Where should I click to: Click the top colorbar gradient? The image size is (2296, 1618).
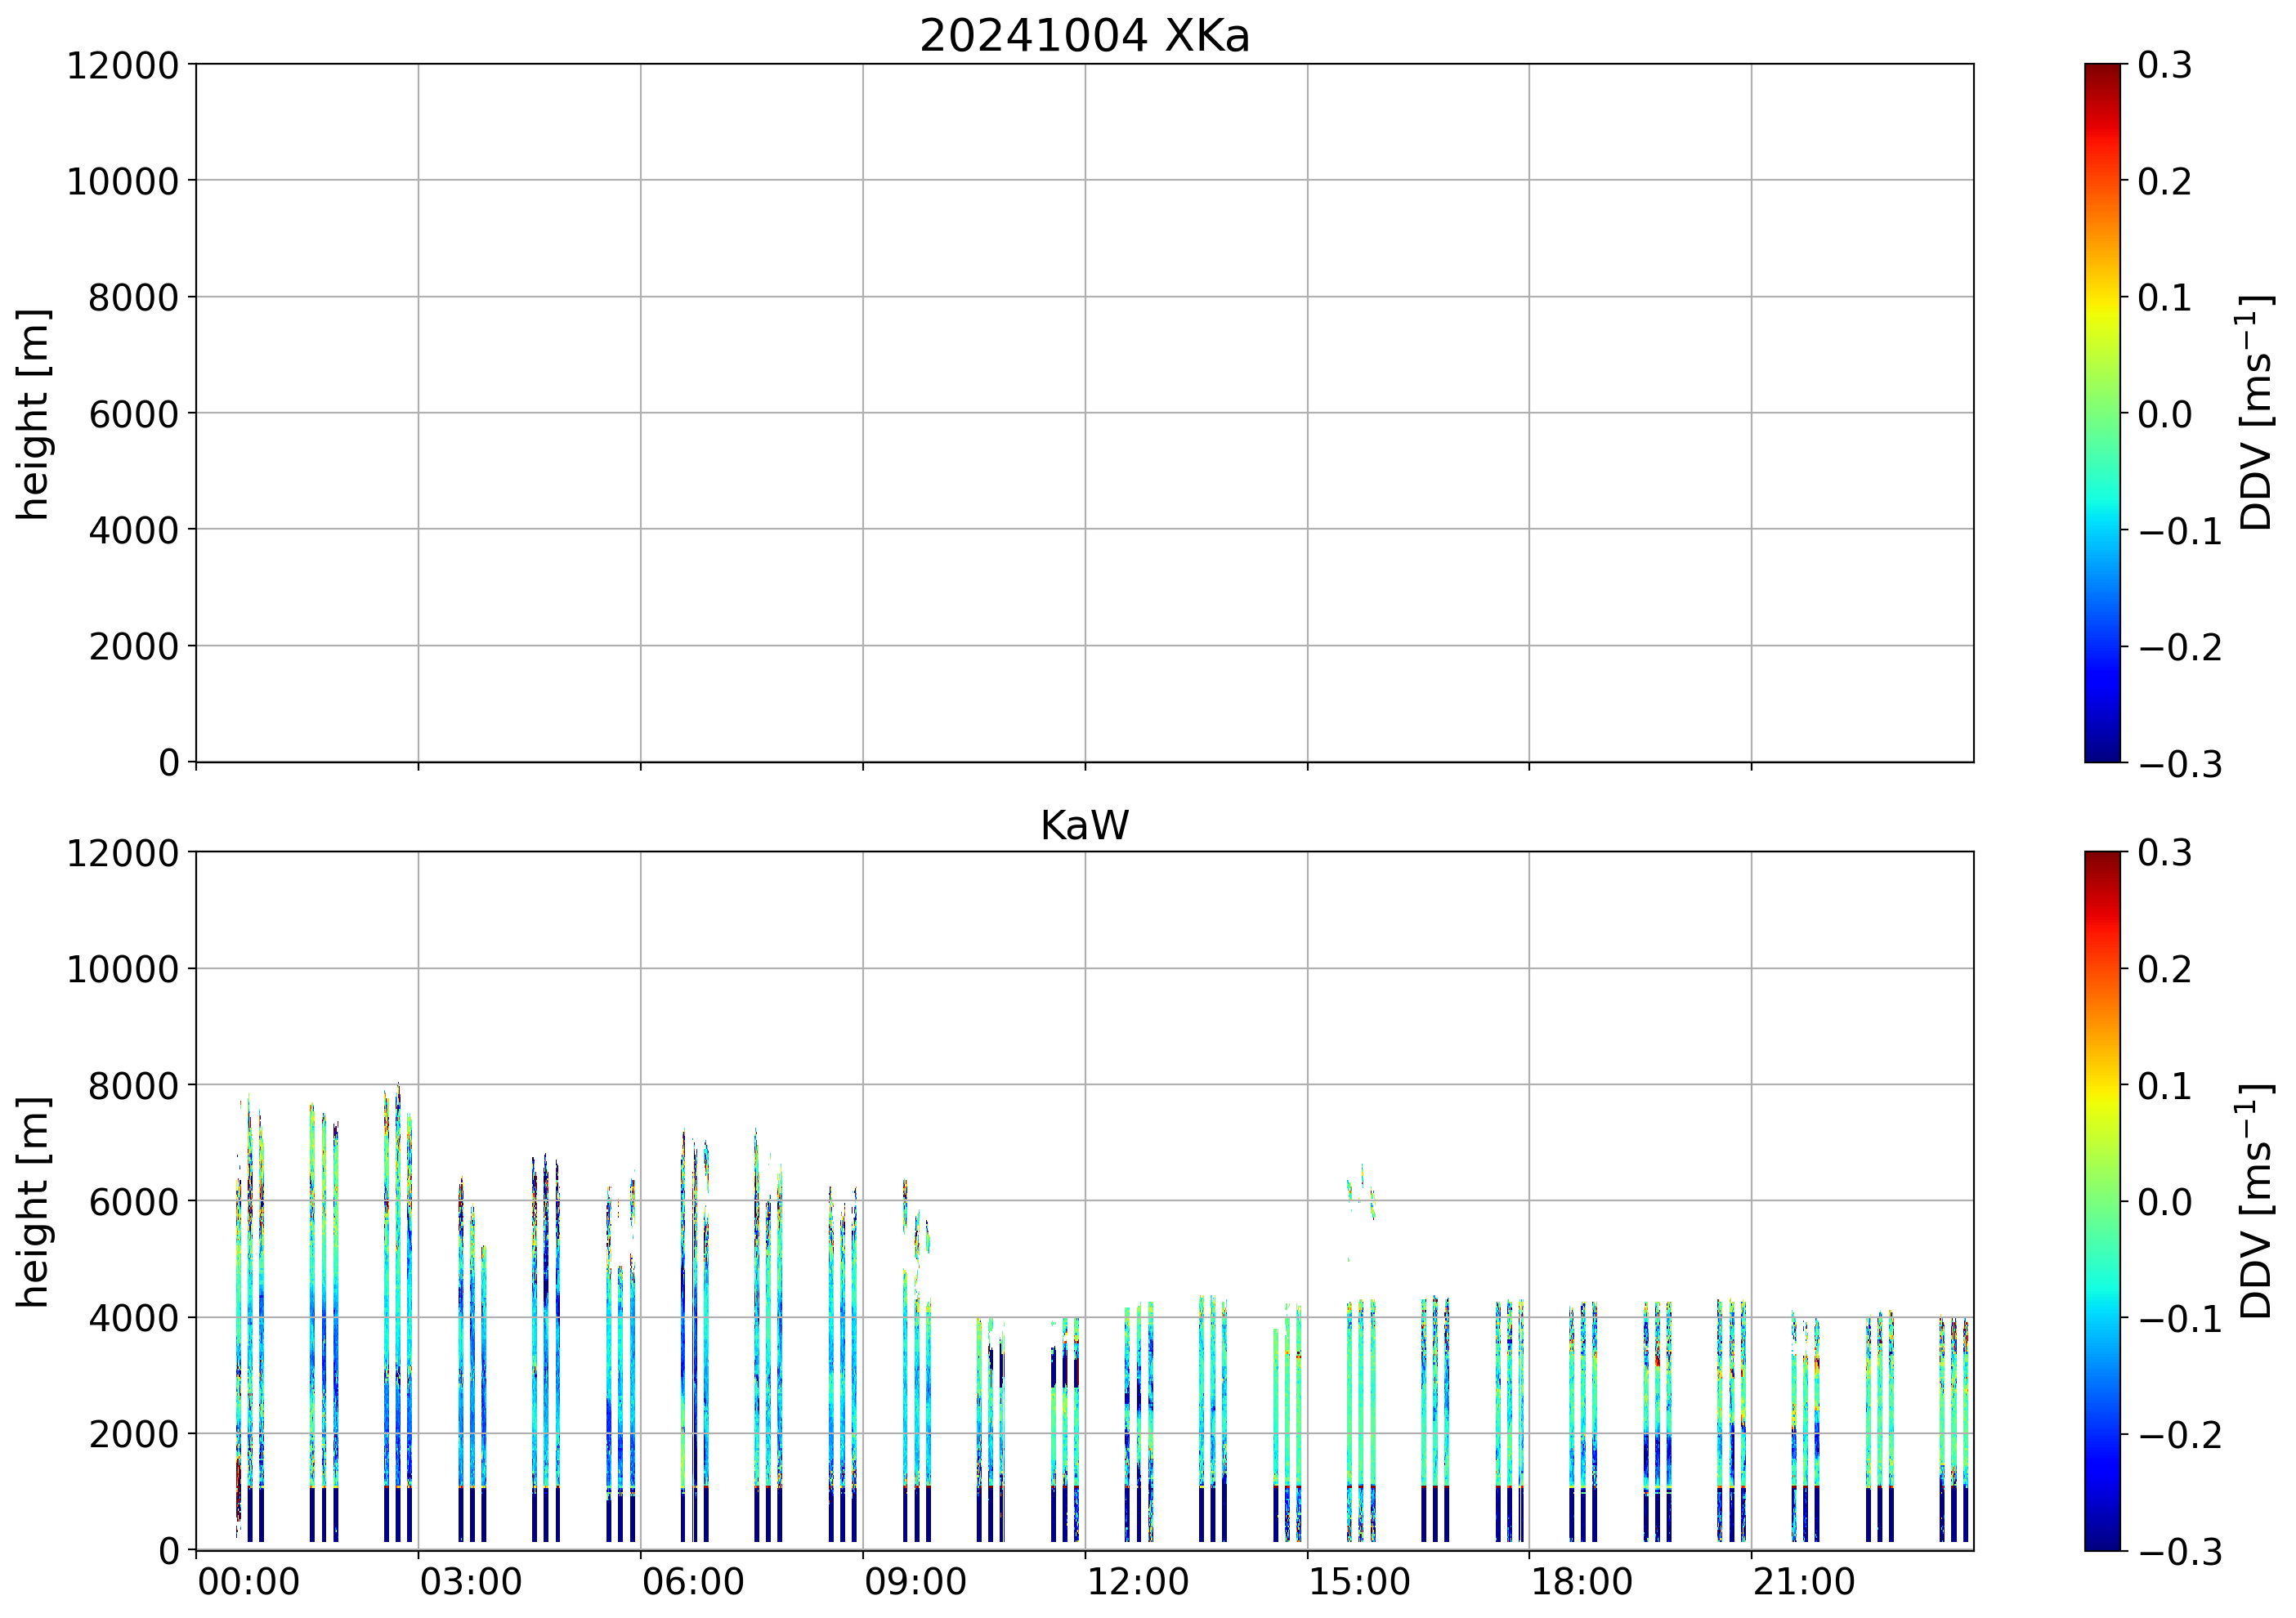pyautogui.click(x=2102, y=413)
